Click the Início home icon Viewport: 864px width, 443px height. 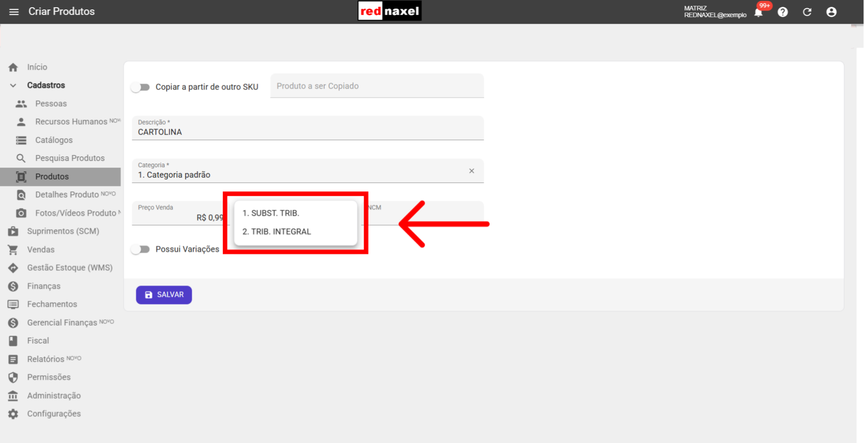13,67
